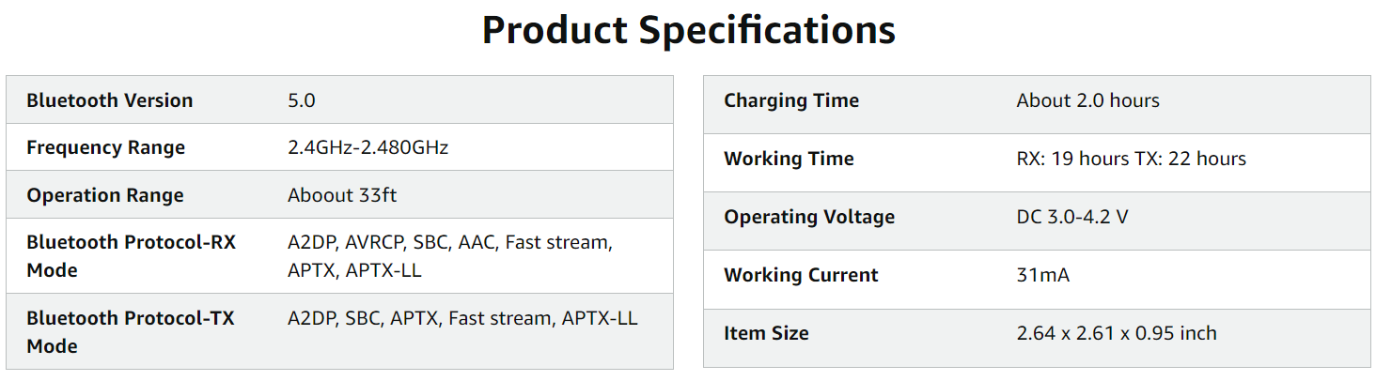This screenshot has height=381, width=1376.
Task: Click the RX: 19 hours TX: 22 hours value
Action: click(1131, 159)
